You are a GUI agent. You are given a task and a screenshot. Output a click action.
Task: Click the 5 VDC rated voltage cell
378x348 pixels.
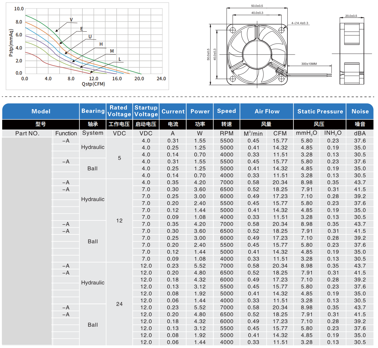(119, 158)
